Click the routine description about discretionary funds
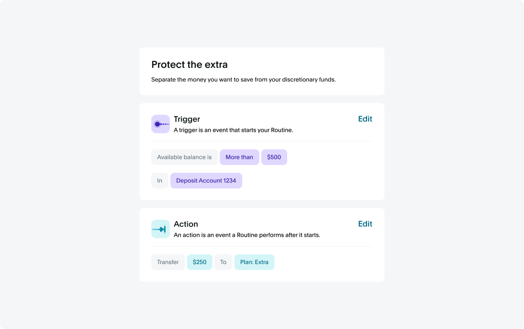The width and height of the screenshot is (524, 329). click(x=243, y=80)
